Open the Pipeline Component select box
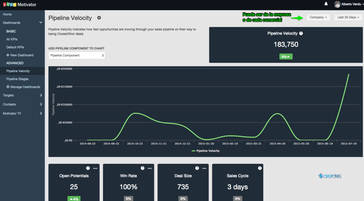Image resolution: width=364 pixels, height=201 pixels. point(77,55)
